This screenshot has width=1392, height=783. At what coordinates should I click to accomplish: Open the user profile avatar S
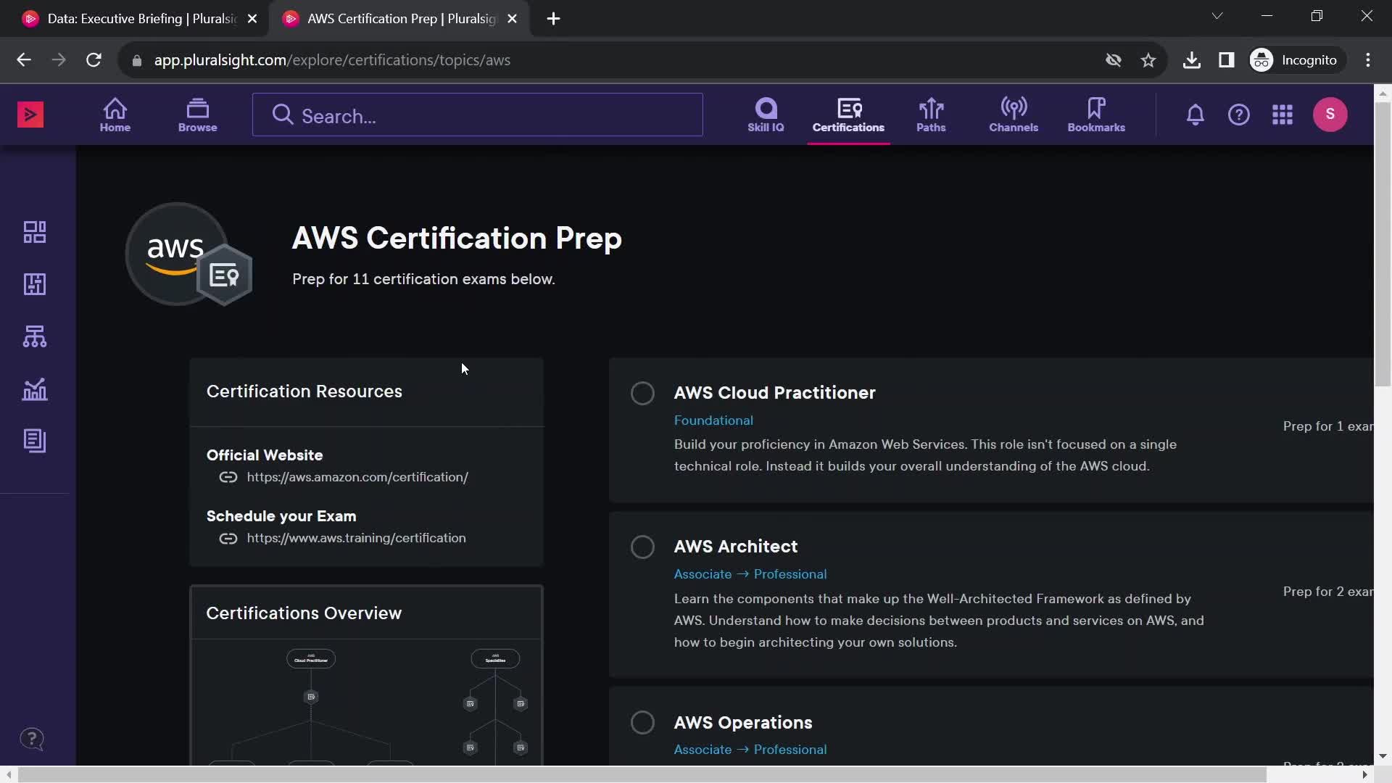[1330, 115]
